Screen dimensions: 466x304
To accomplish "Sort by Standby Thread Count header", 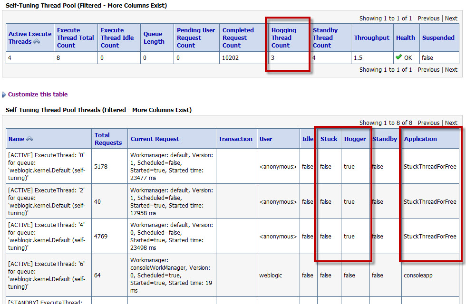I will click(x=325, y=38).
